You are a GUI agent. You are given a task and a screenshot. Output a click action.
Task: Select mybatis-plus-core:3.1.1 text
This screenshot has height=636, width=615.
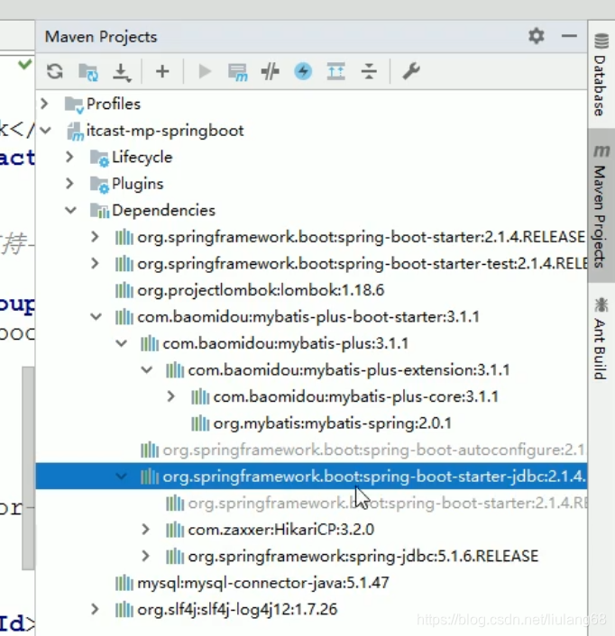click(356, 397)
